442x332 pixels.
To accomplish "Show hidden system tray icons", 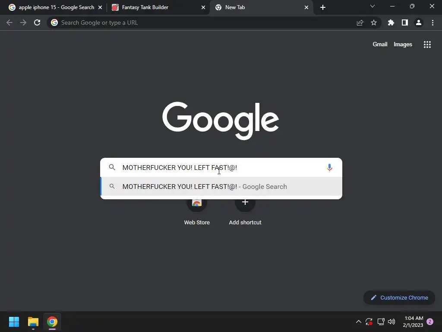I will pyautogui.click(x=359, y=322).
